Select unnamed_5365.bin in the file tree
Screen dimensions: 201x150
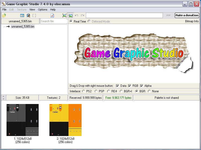point(23,26)
